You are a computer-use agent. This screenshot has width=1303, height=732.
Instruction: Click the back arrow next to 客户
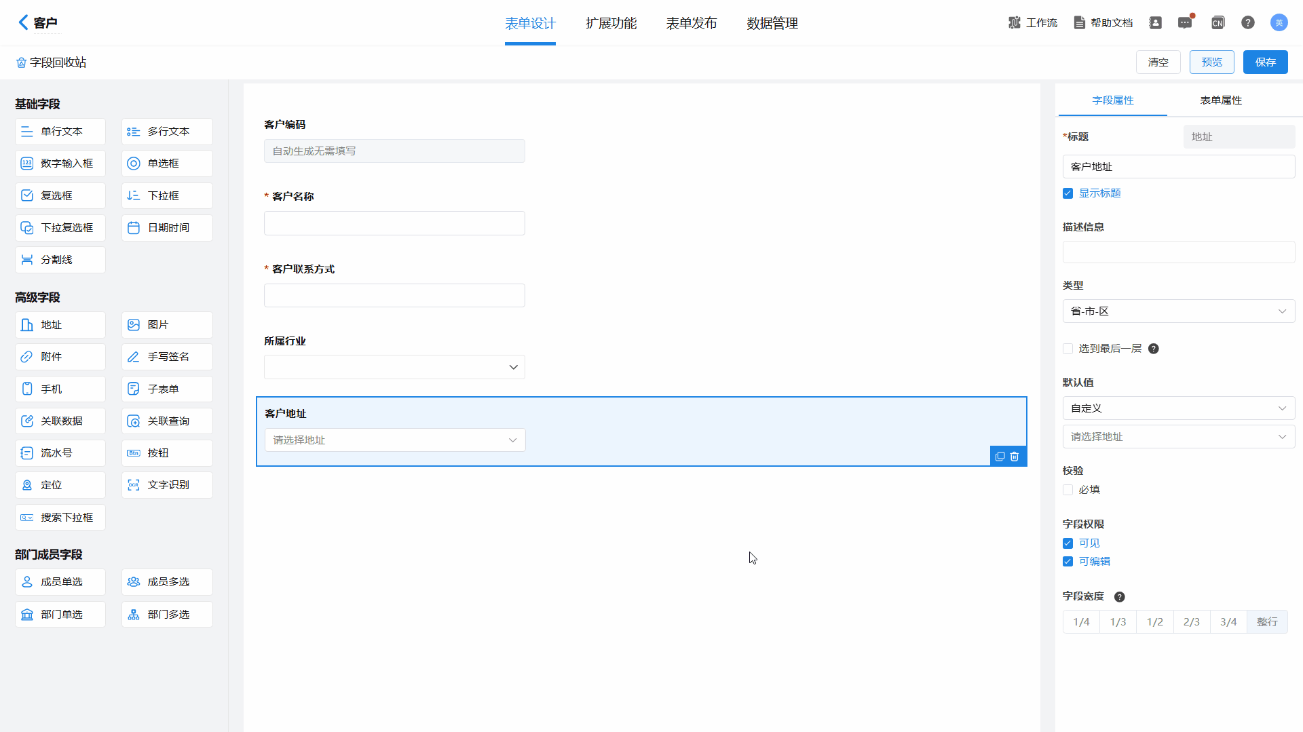pos(23,22)
